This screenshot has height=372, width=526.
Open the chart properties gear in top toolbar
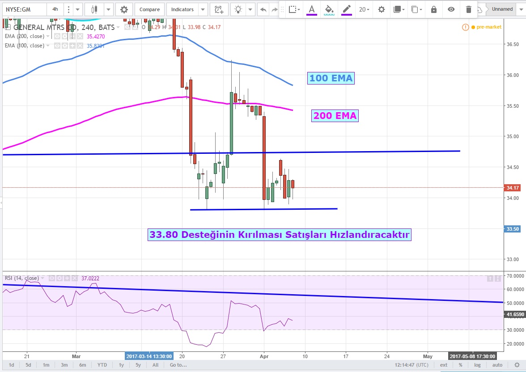(124, 9)
